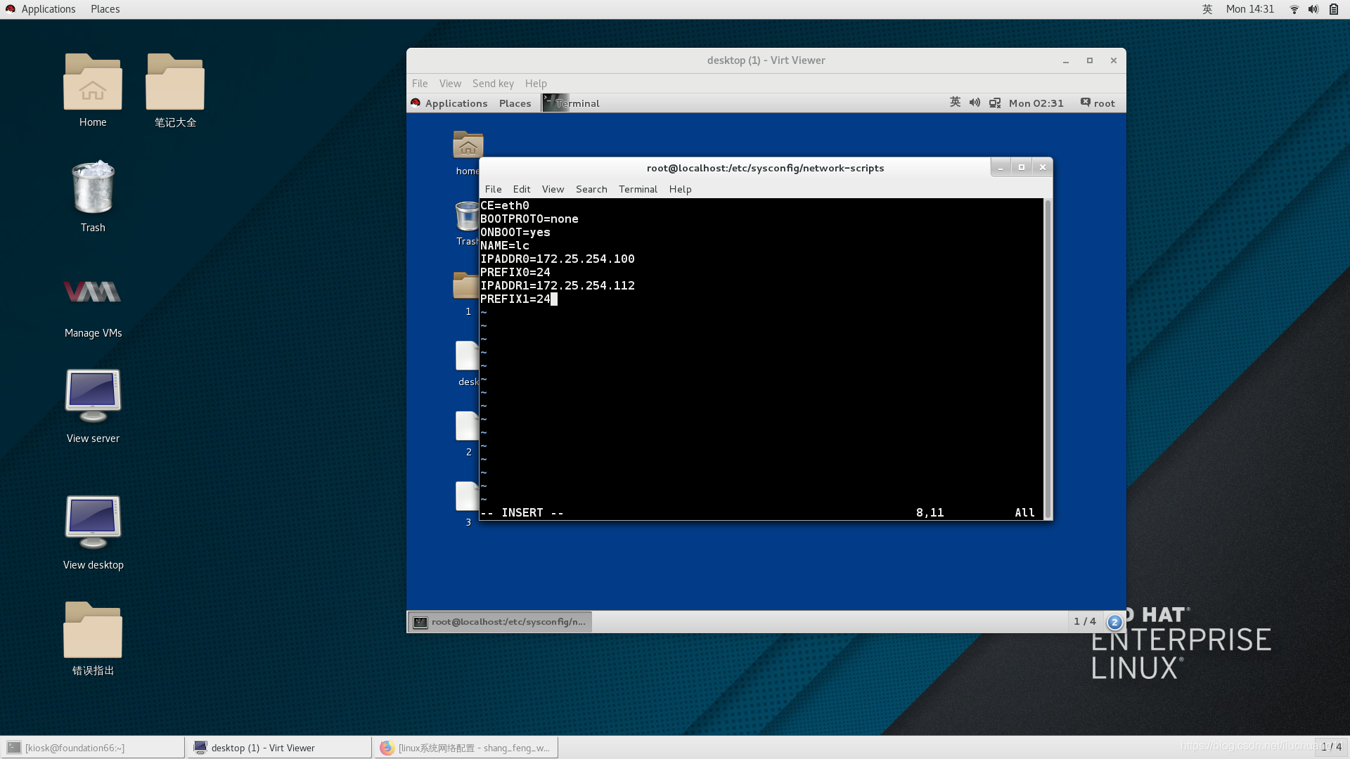
Task: Click the BOOTPROTO=none line
Action: [x=529, y=219]
